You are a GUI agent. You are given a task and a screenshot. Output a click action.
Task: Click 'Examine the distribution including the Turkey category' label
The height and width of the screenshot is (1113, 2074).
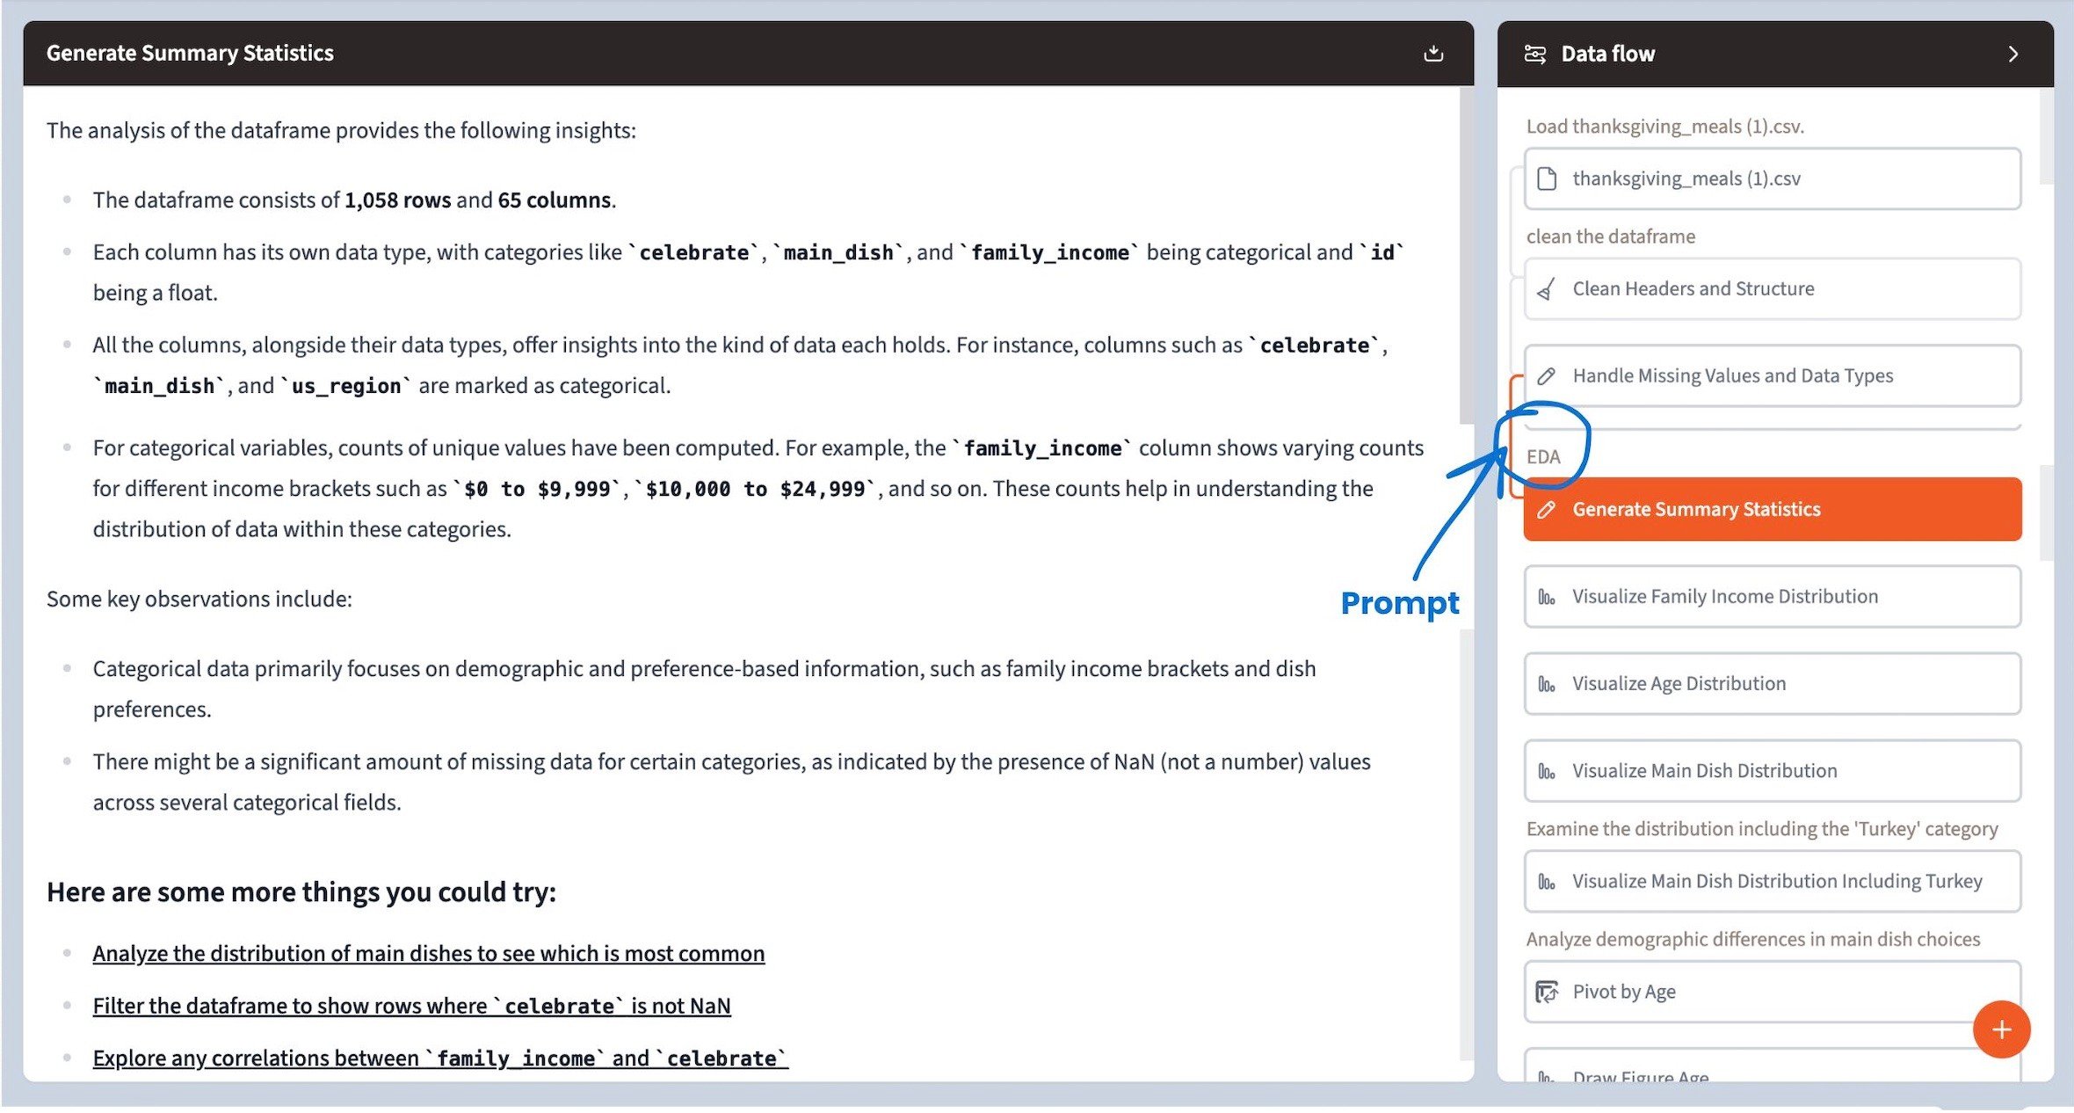tap(1762, 829)
